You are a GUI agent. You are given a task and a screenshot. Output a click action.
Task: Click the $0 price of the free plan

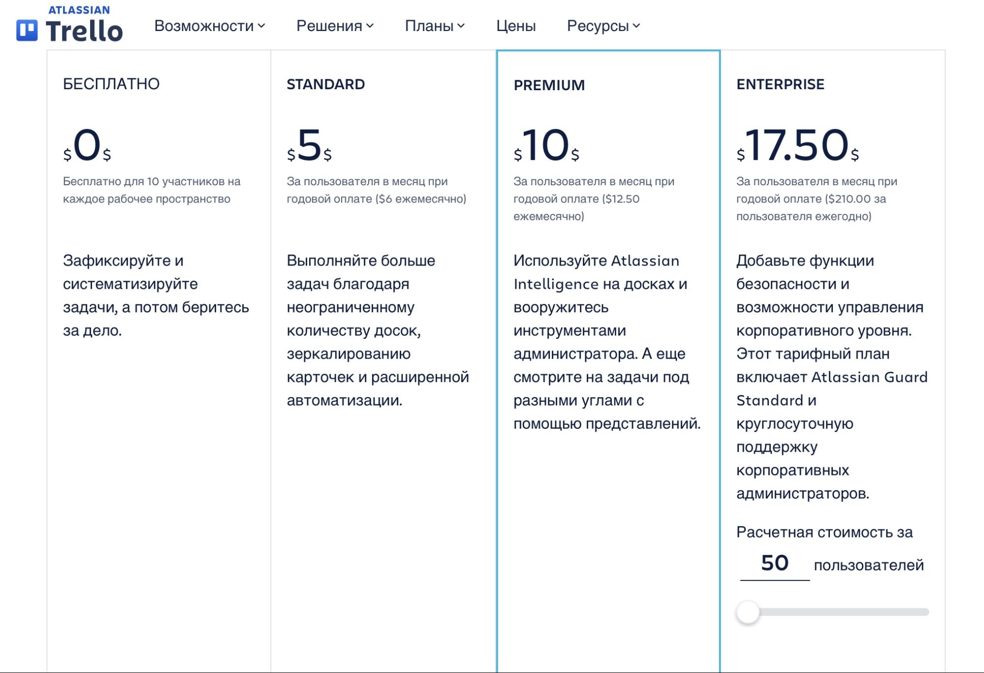pyautogui.click(x=87, y=145)
